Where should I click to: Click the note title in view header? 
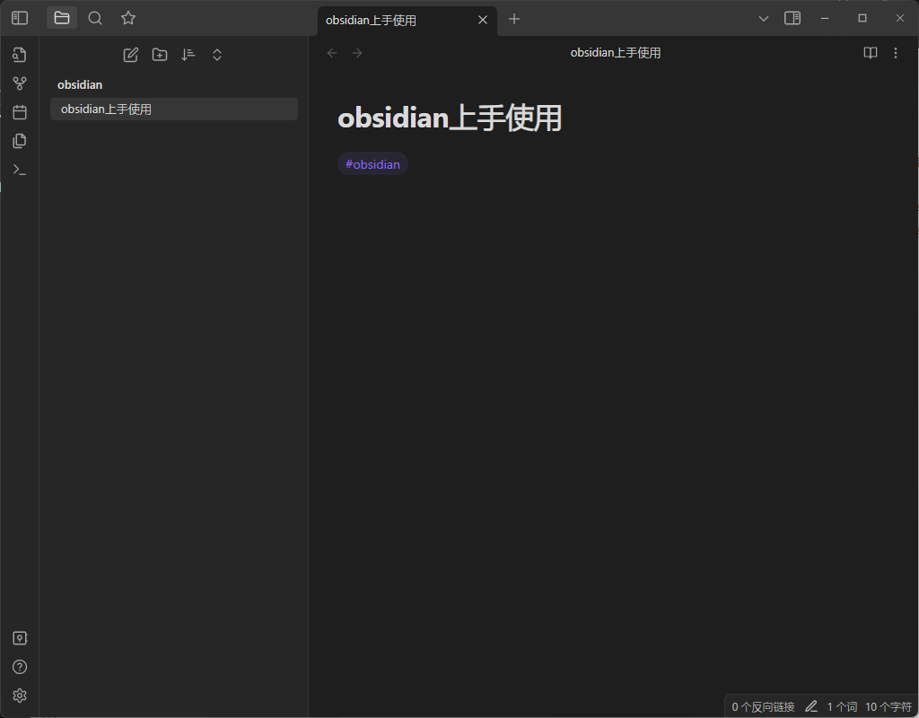616,53
